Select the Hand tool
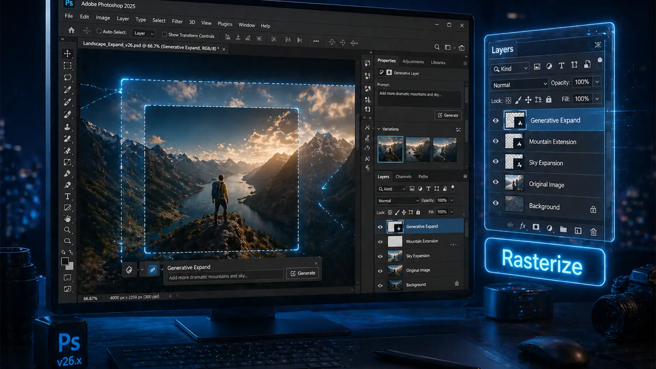This screenshot has height=369, width=656. (x=68, y=219)
